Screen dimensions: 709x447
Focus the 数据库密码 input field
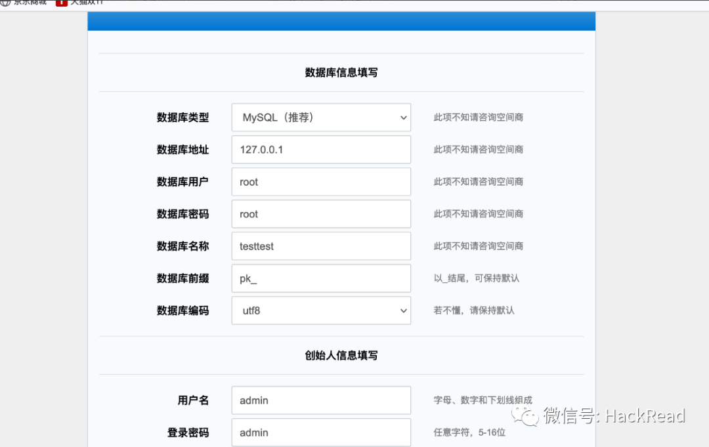point(321,214)
